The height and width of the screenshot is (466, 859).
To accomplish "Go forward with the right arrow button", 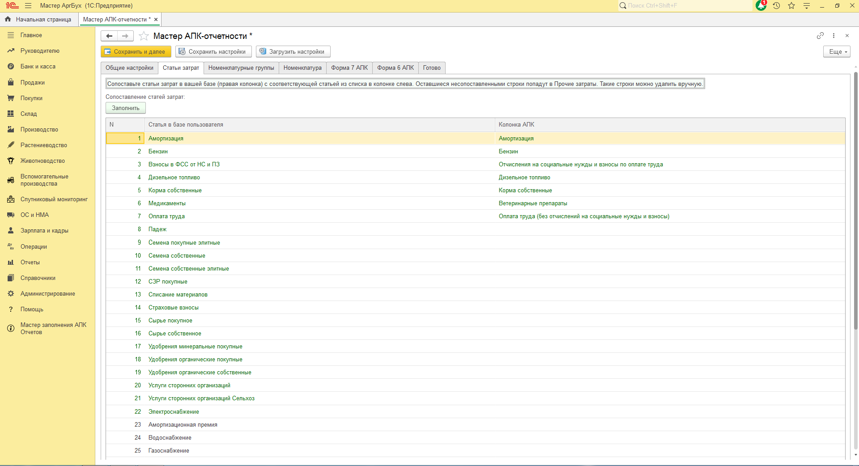I will coord(125,36).
